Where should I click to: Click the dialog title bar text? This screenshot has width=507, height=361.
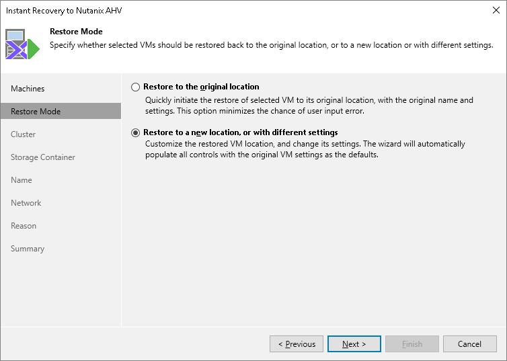point(65,11)
